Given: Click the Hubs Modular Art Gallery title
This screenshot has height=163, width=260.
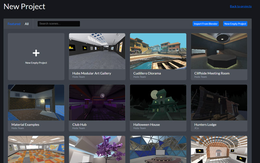Looking at the screenshot, I should (92, 73).
